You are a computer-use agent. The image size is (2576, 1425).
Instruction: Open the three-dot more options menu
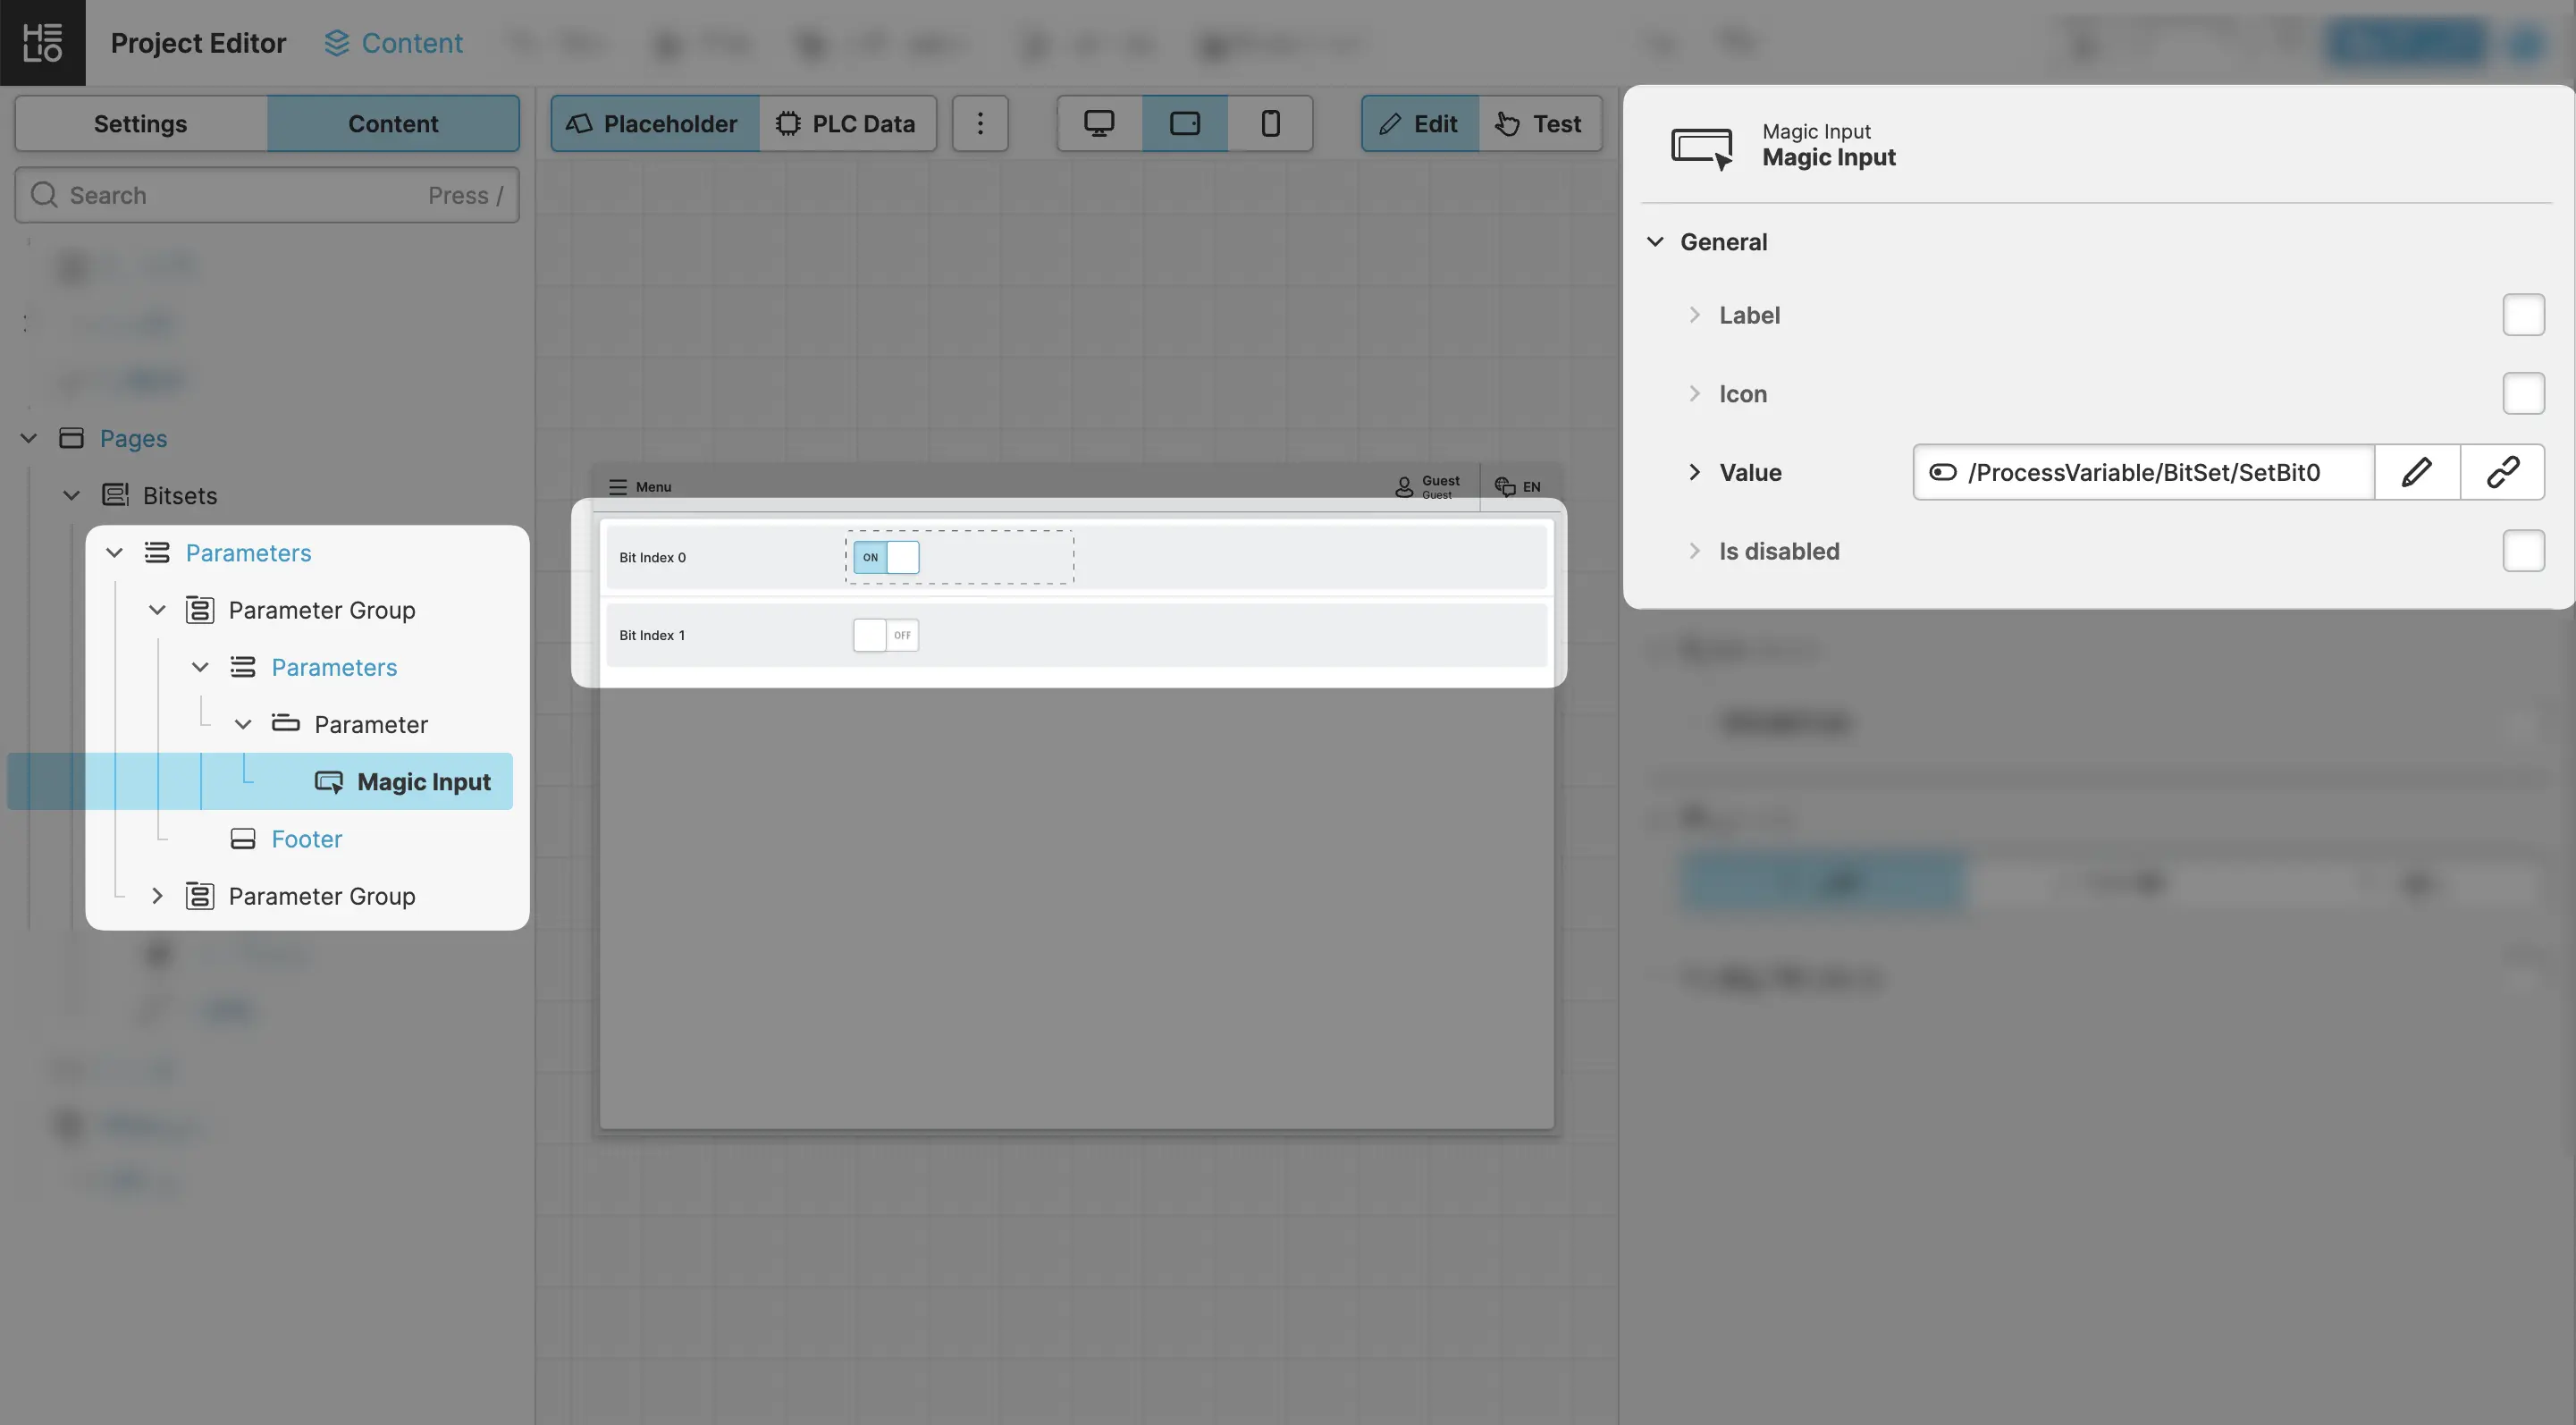coord(979,123)
